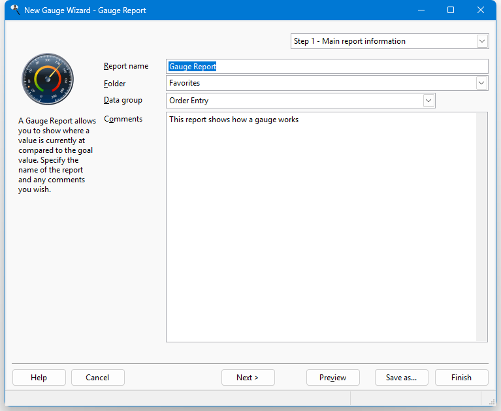Image resolution: width=501 pixels, height=411 pixels.
Task: Focus the Comments text area
Action: [321, 227]
